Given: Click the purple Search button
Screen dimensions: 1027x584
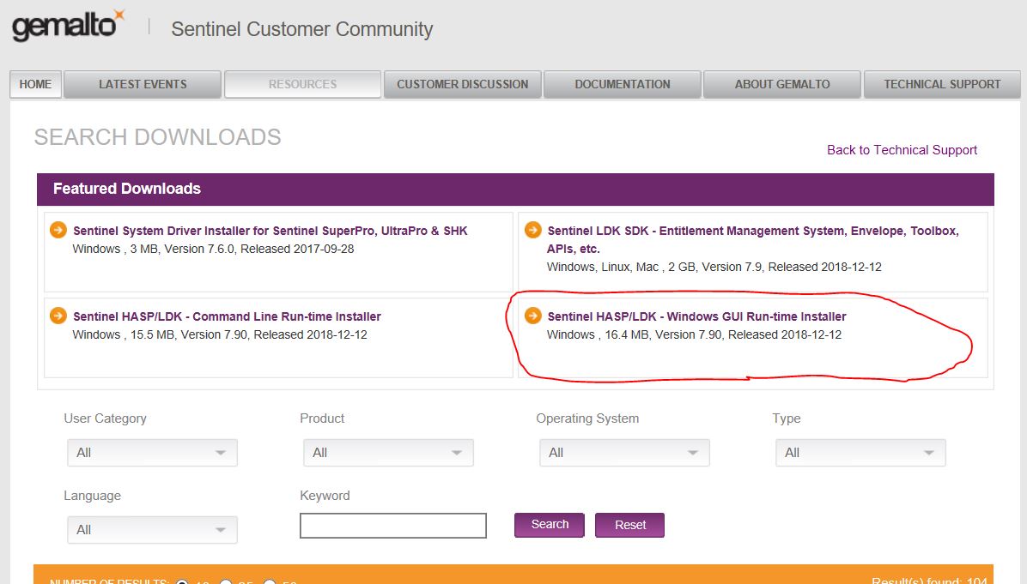Looking at the screenshot, I should 550,525.
